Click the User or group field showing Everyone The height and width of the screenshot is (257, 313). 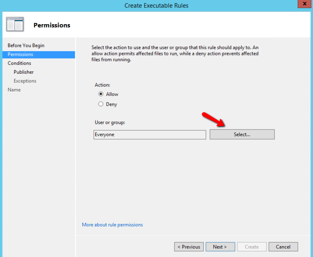tap(150, 135)
